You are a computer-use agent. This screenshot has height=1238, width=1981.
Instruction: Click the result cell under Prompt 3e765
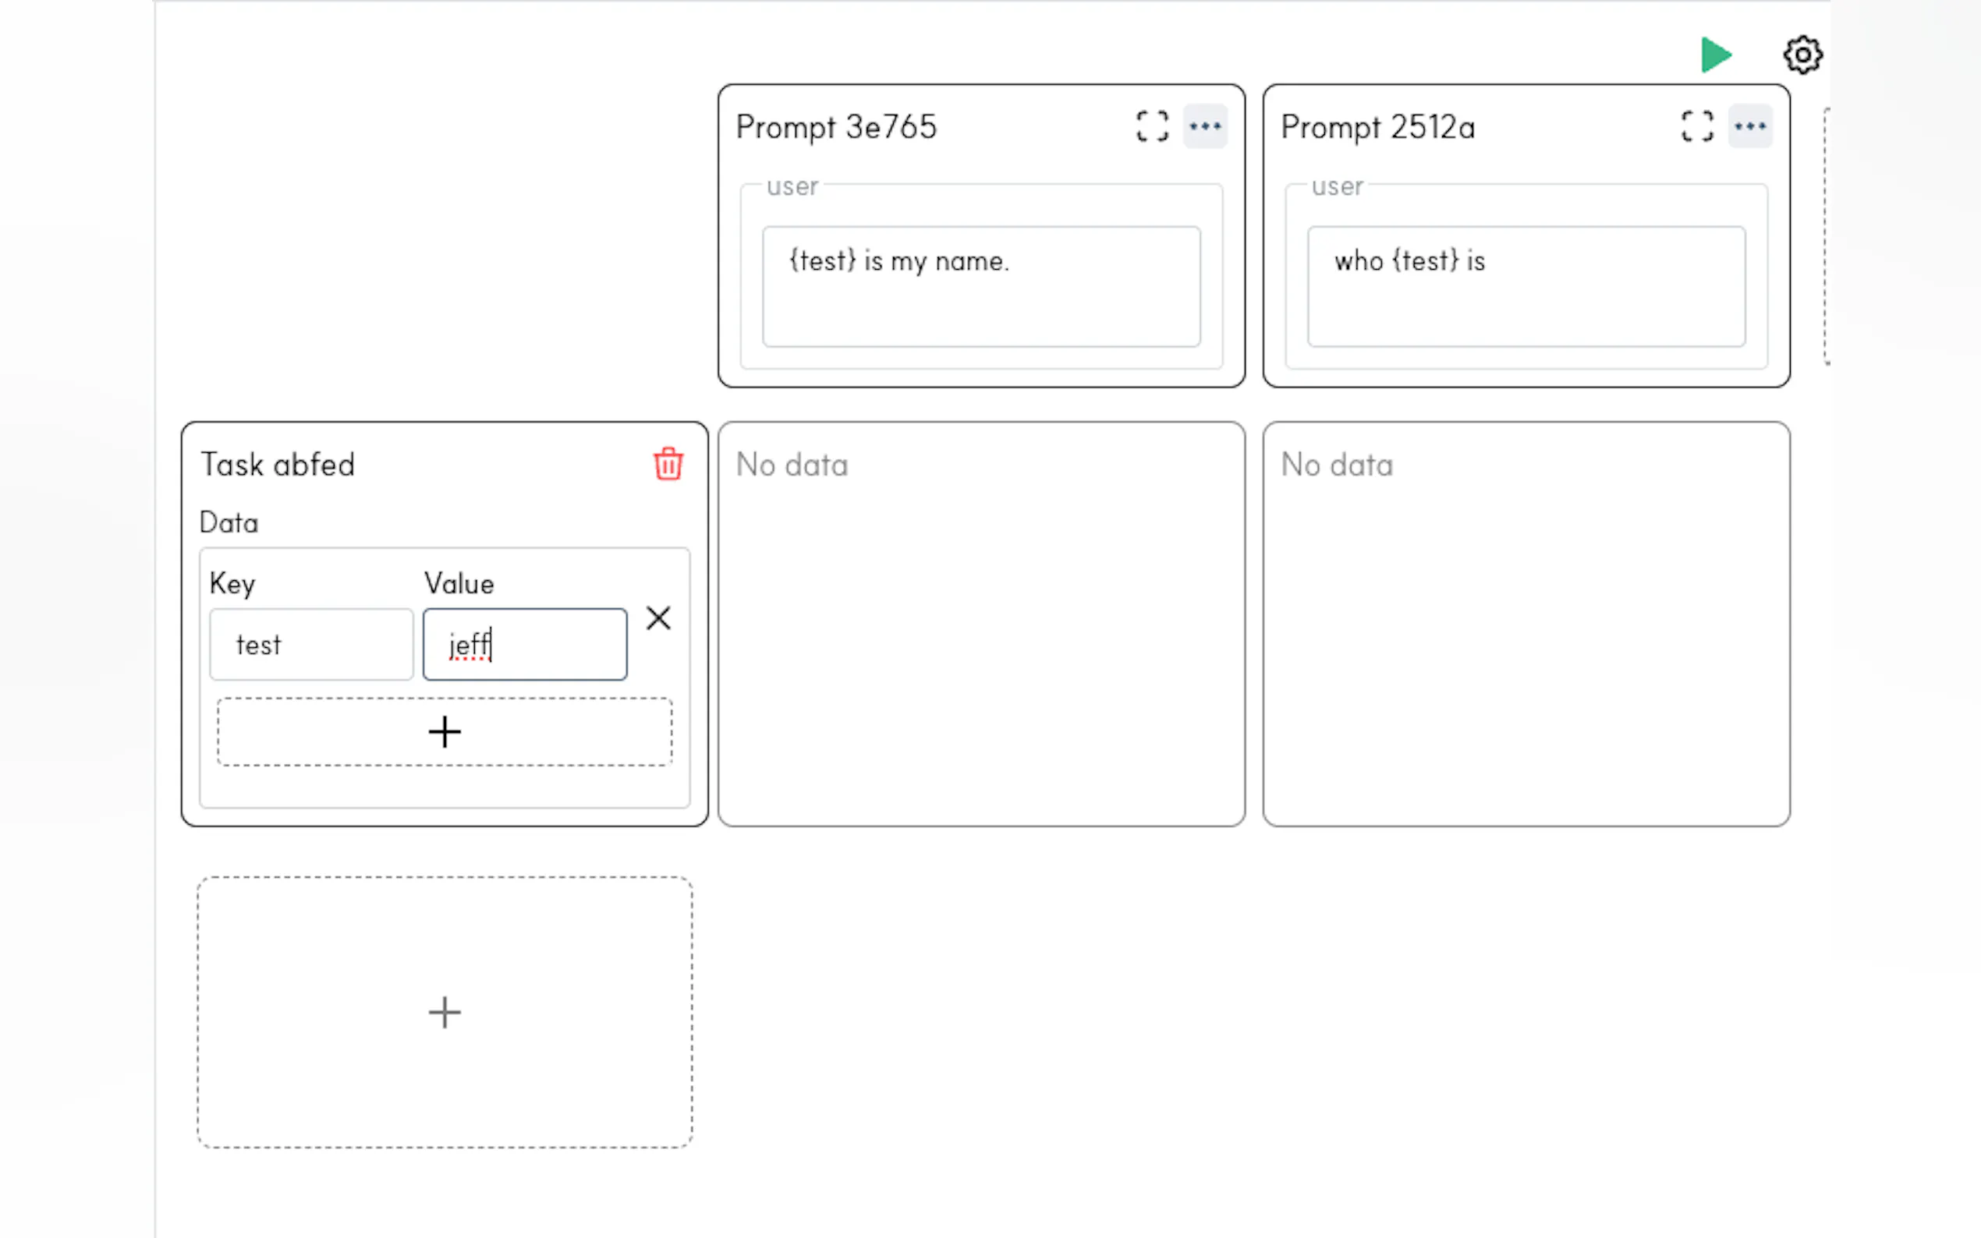[981, 624]
